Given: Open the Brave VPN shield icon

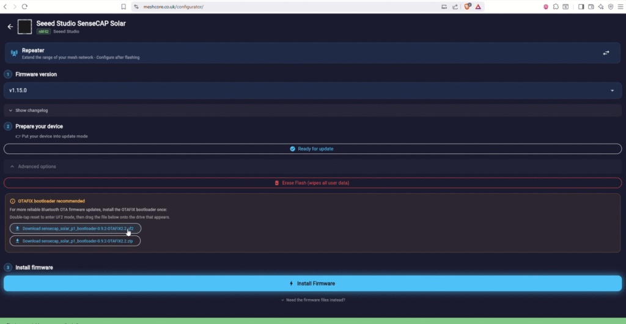Looking at the screenshot, I should 611,7.
